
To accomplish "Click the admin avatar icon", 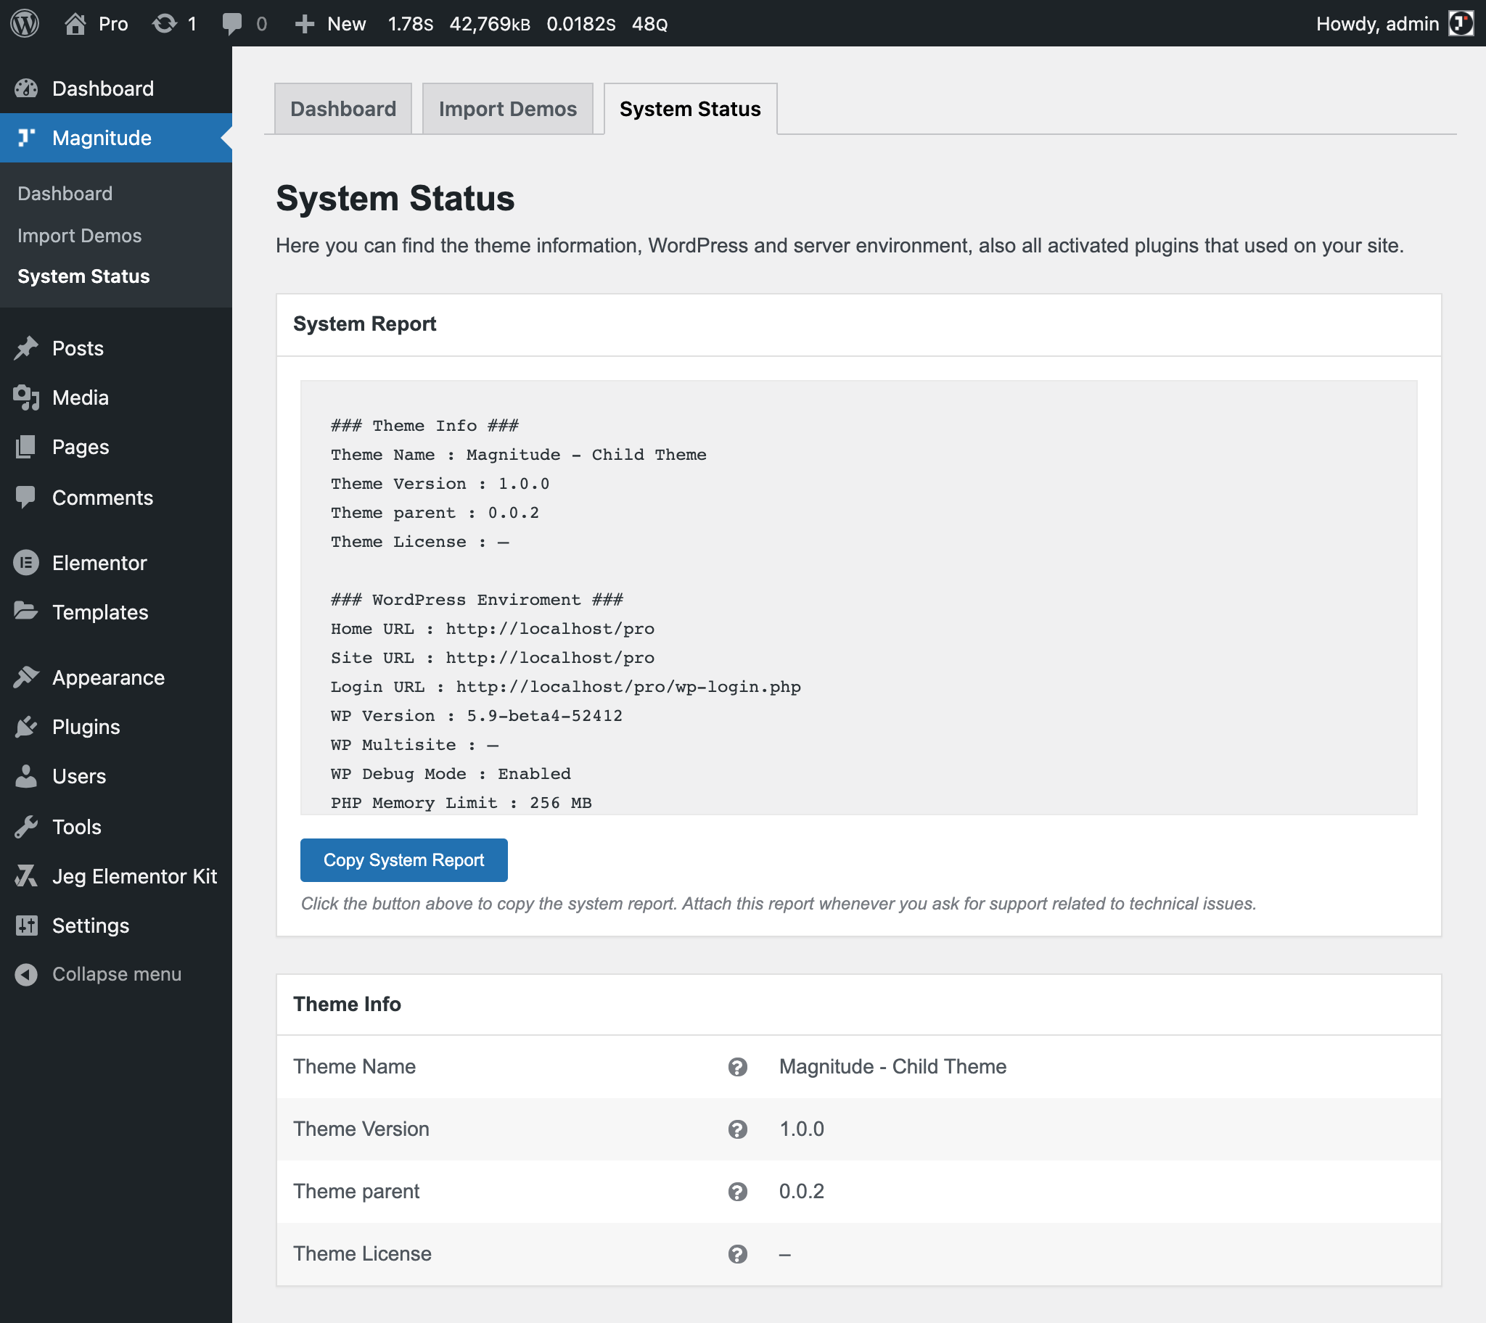I will pyautogui.click(x=1460, y=23).
